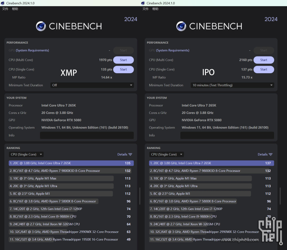This screenshot has height=250, width=287.
Task: Click the '2160 pts' multi core score
Action: tap(246, 60)
